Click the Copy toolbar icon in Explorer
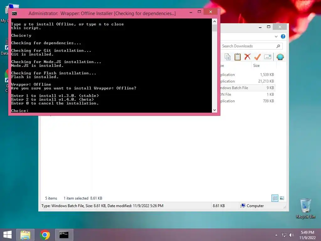This screenshot has height=241, width=321. [x=228, y=57]
